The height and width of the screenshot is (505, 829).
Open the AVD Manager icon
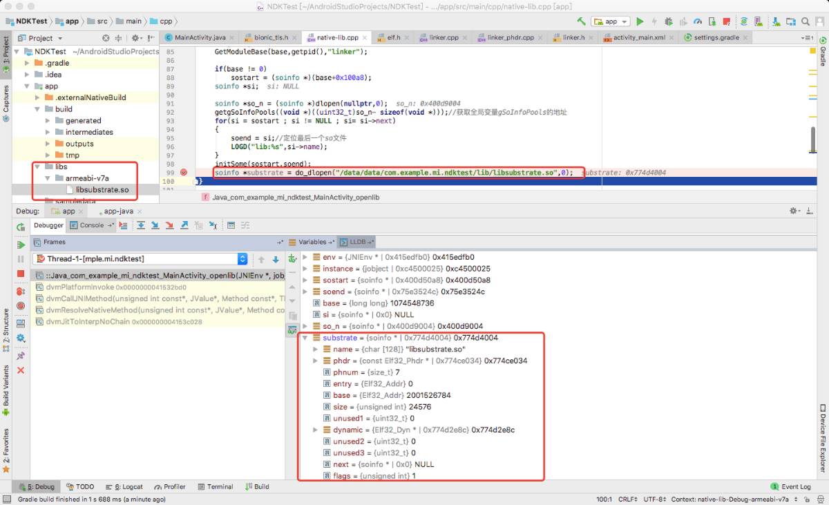click(x=758, y=21)
